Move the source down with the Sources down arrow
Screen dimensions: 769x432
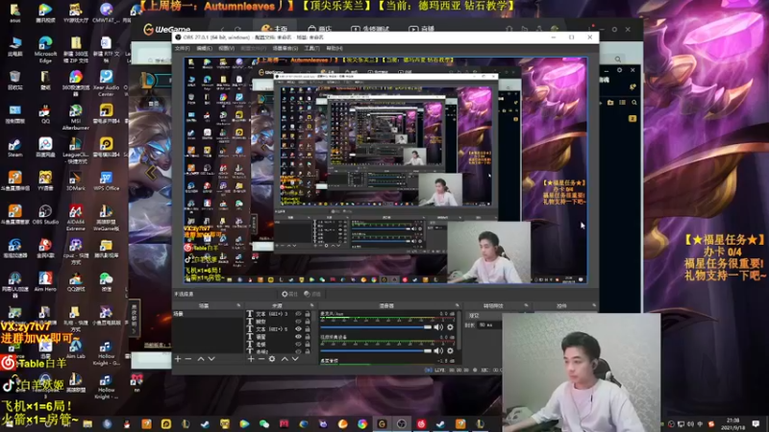point(295,359)
